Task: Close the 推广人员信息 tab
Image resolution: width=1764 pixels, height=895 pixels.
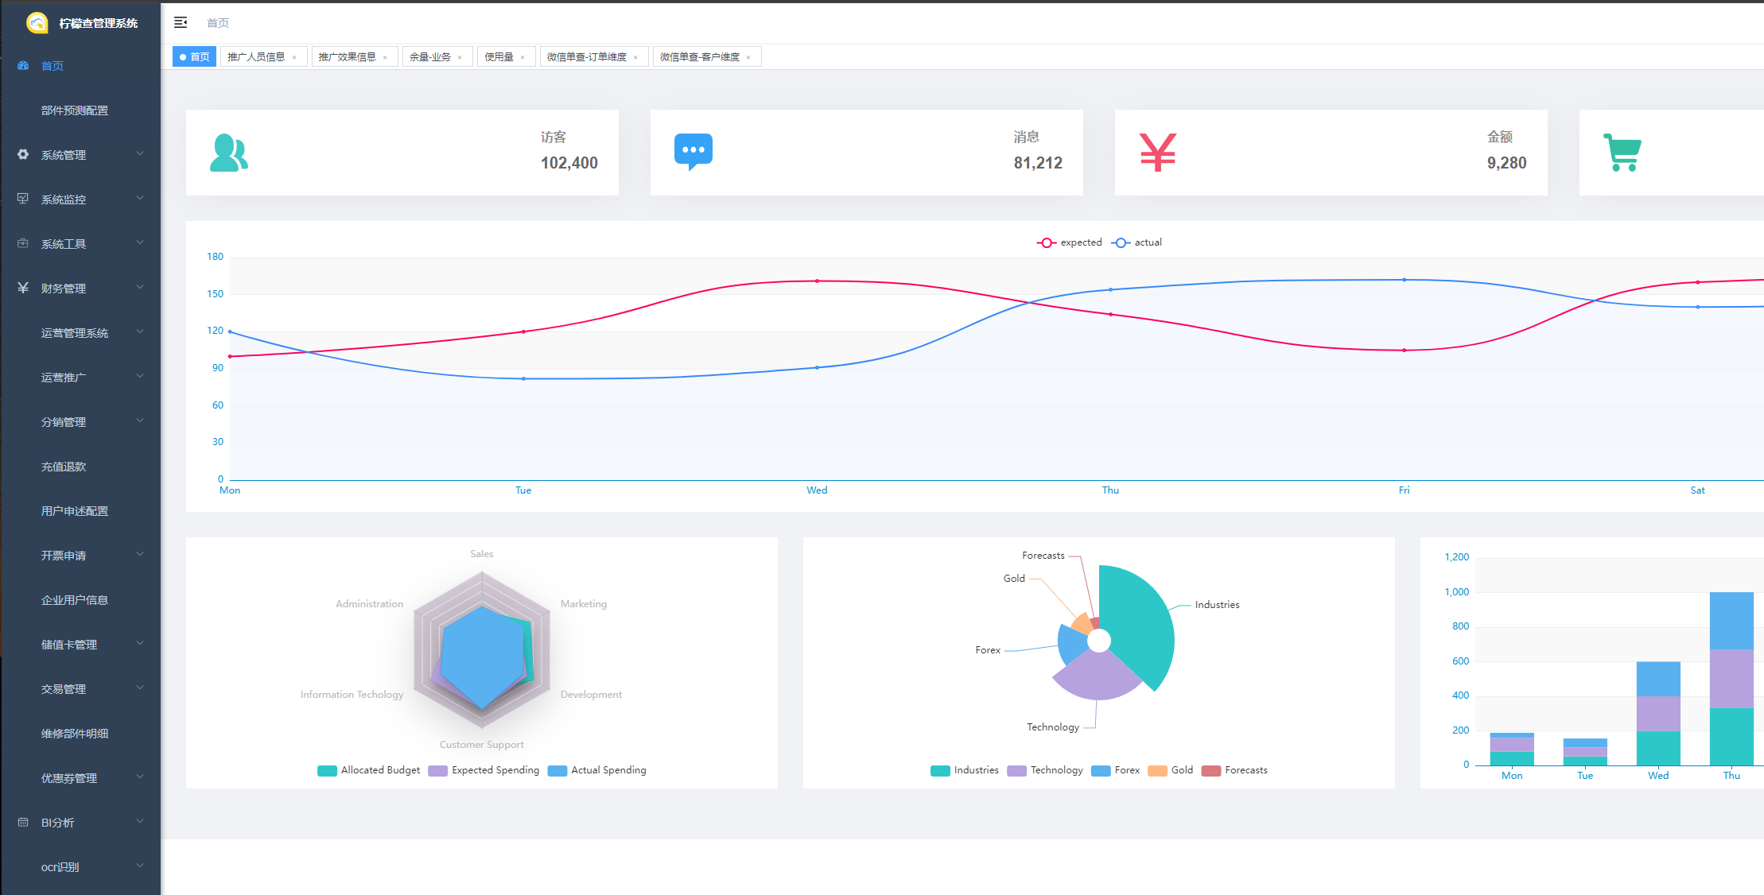Action: pyautogui.click(x=294, y=57)
